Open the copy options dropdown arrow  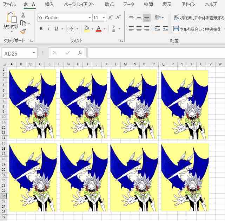[x=29, y=23]
